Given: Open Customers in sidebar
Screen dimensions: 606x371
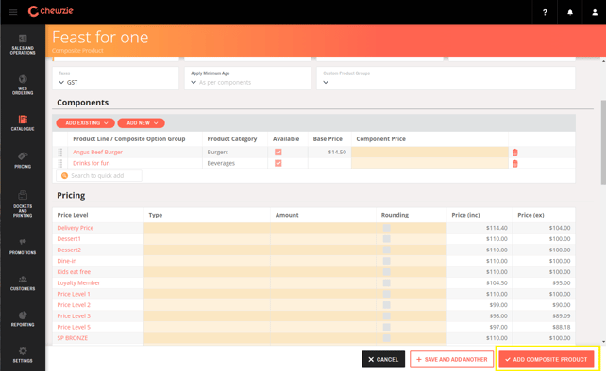Looking at the screenshot, I should (x=23, y=283).
